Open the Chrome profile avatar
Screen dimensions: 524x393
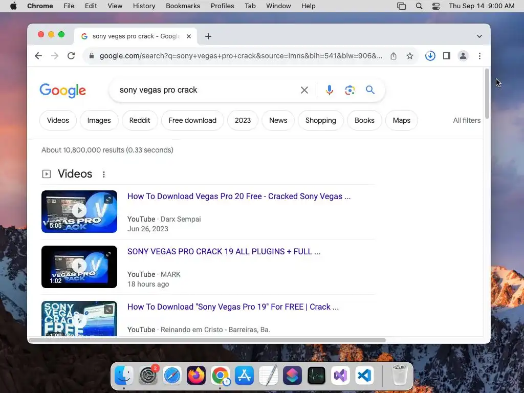(x=463, y=56)
